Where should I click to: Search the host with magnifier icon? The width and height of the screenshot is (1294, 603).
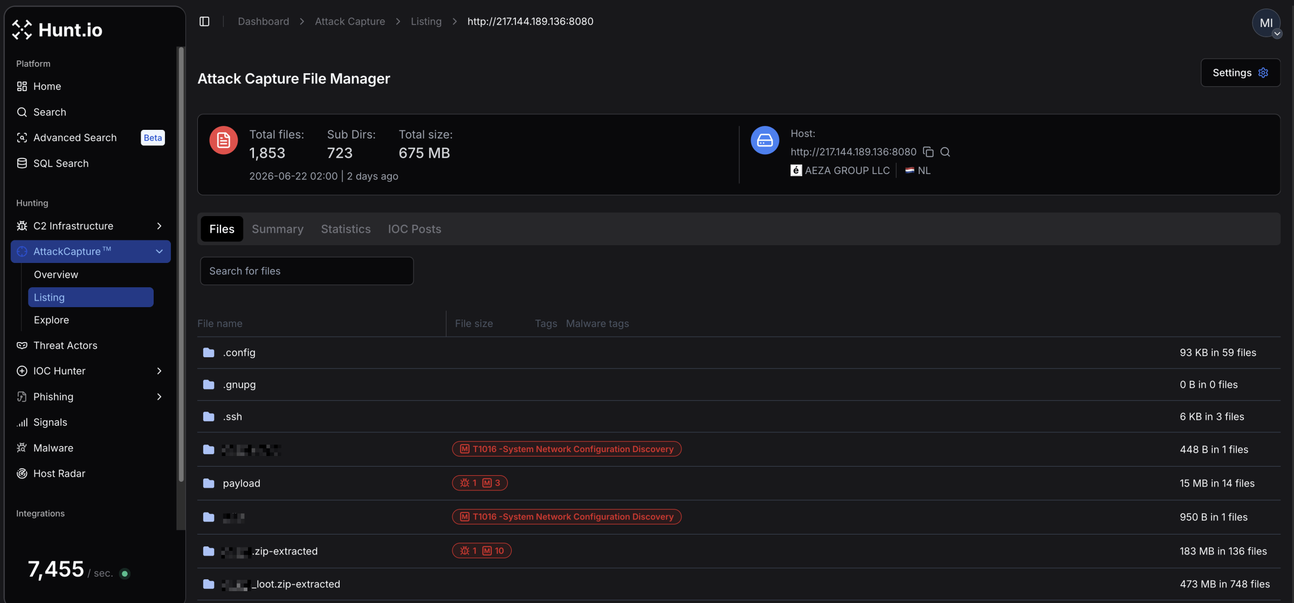click(945, 152)
